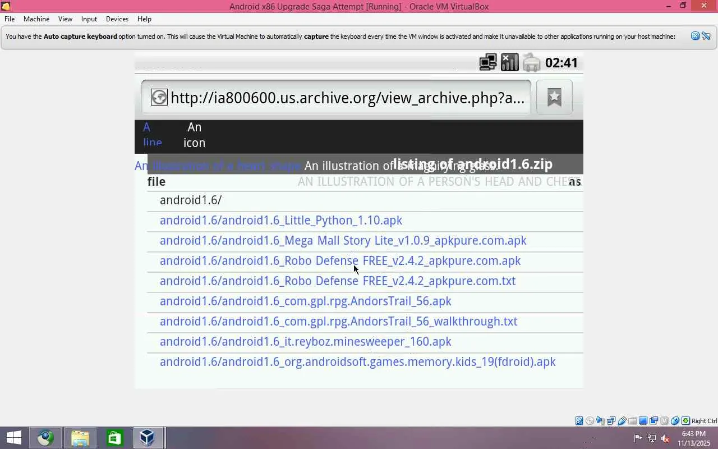
Task: Click the virtual display status icon
Action: (643, 421)
